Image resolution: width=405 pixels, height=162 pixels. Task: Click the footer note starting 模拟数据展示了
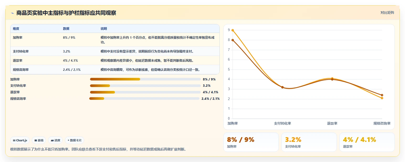click(x=98, y=149)
